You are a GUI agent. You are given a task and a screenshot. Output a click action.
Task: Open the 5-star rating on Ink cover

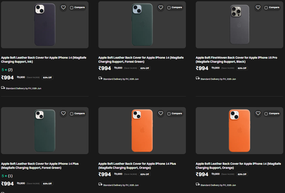click(x=7, y=70)
